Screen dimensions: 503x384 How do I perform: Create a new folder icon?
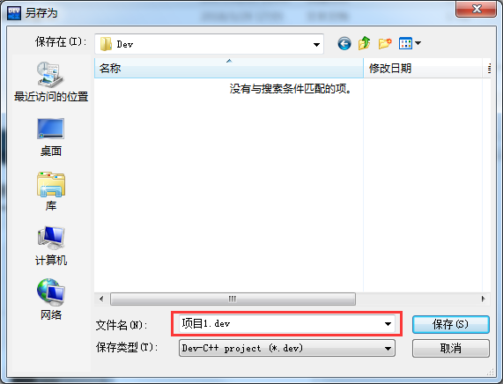pos(385,43)
